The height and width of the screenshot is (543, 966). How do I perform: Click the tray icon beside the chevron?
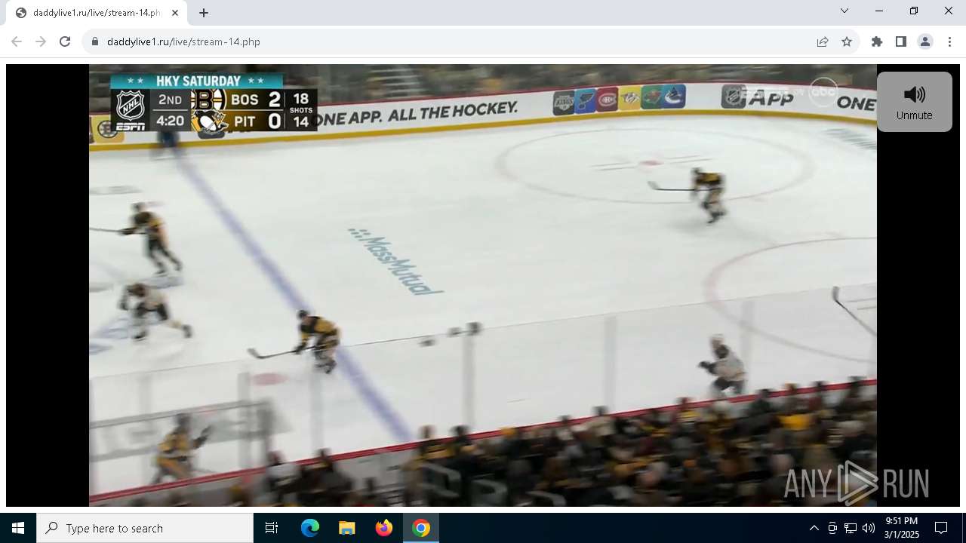832,528
